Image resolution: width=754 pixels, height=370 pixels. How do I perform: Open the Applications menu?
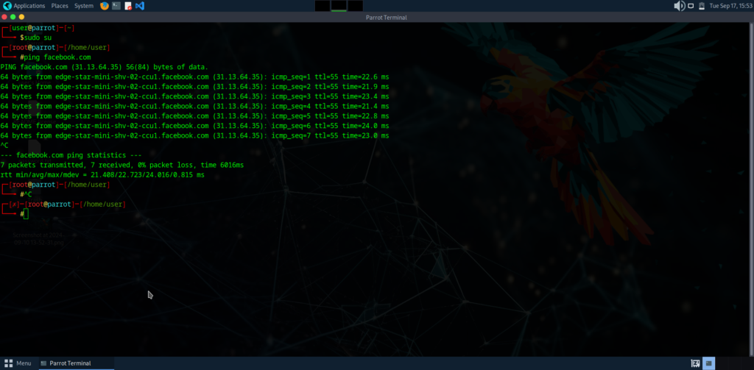(x=29, y=6)
